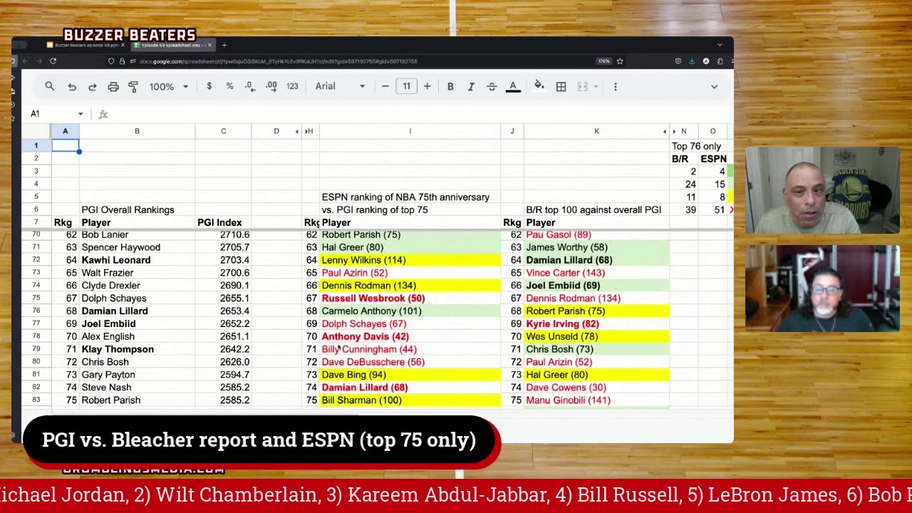
Task: Print the spreadsheet
Action: pos(113,86)
